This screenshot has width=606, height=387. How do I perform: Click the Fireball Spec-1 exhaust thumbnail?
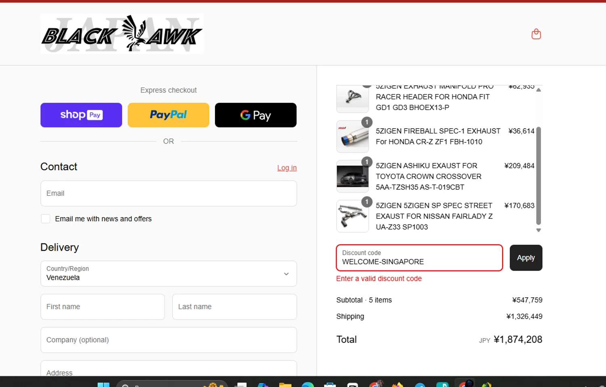point(353,136)
